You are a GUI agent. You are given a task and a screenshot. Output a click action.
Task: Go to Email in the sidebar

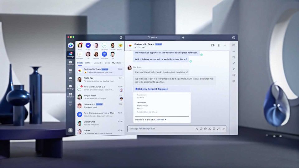pos(71,79)
